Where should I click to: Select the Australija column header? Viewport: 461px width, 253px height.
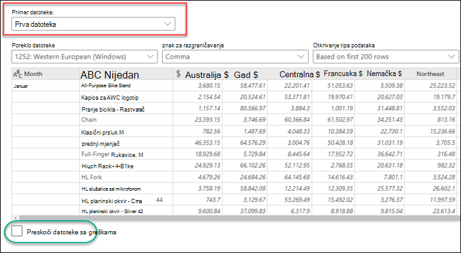198,74
